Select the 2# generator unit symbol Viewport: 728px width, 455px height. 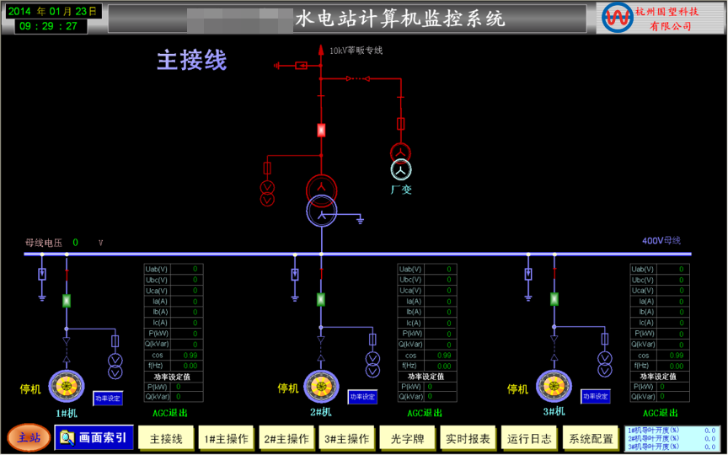(x=320, y=387)
